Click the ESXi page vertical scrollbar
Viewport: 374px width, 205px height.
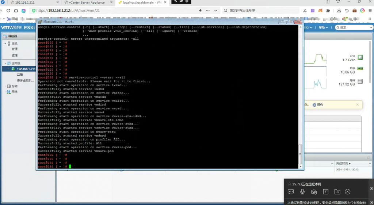(370, 62)
